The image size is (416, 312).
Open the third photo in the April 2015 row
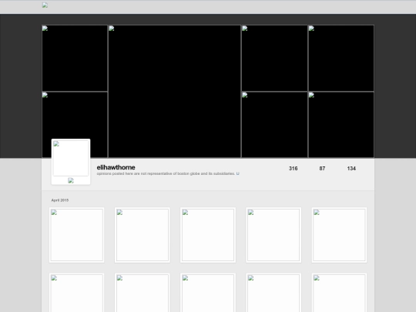208,235
